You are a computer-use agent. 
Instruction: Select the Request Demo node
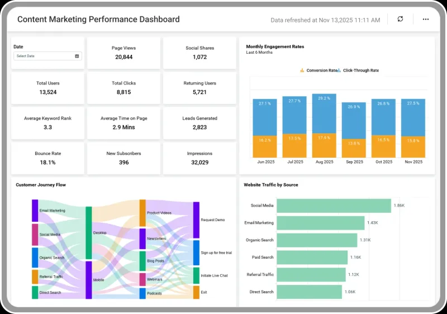(197, 220)
